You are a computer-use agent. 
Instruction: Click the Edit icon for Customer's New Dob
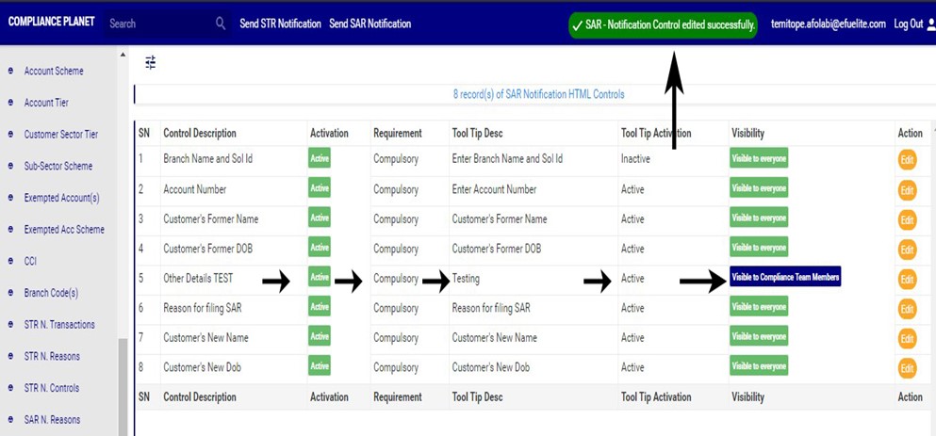907,368
